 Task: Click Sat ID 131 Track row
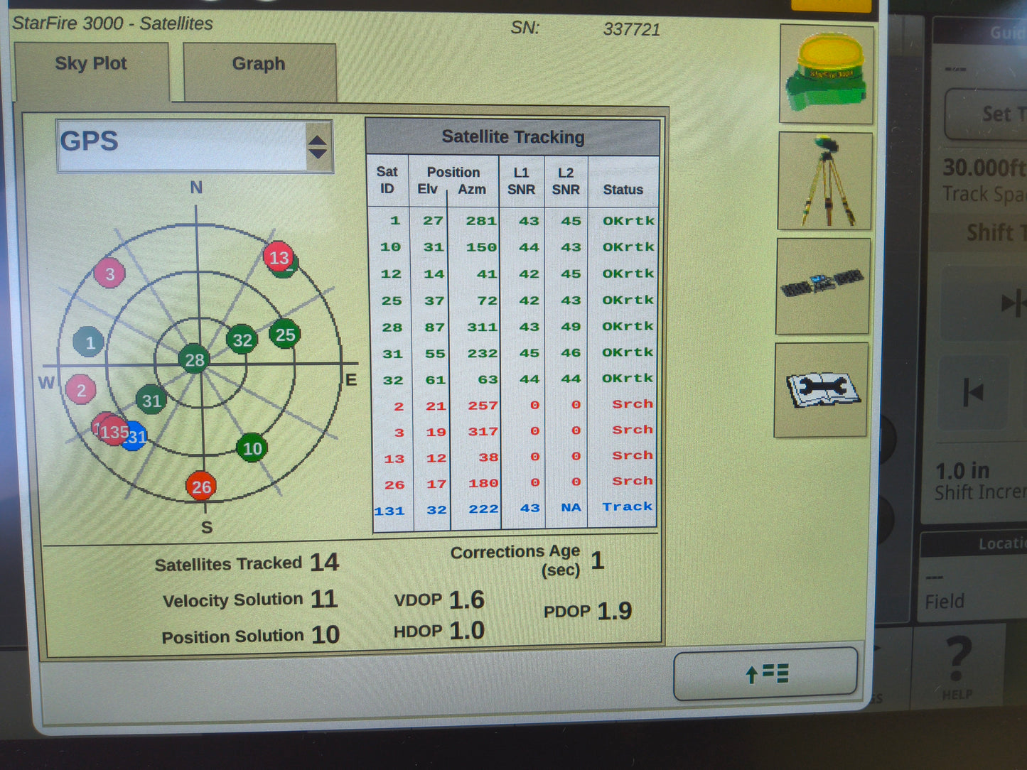coord(514,509)
